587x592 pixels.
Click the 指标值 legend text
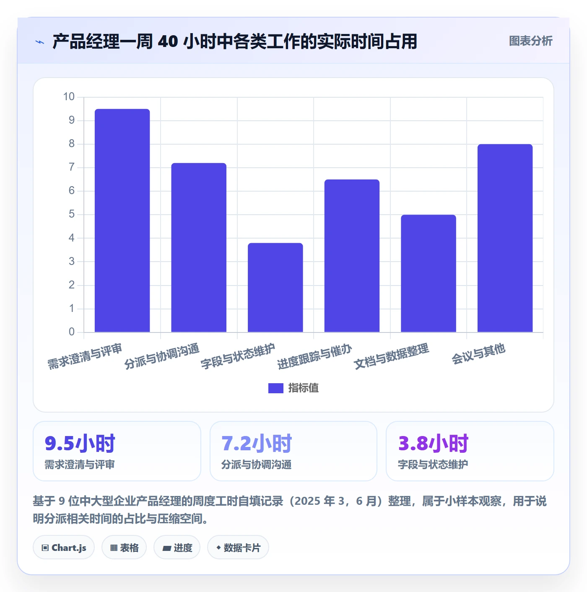304,388
